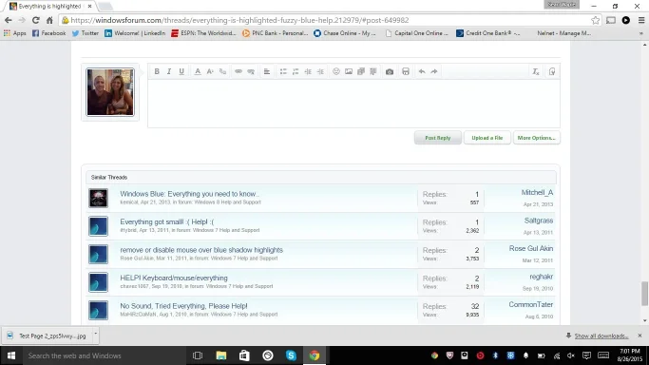Open the PNC Bank bookmark
This screenshot has height=365, width=649.
point(276,33)
